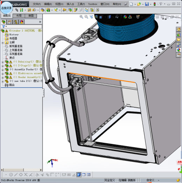
Task: Expand the Assembly Feeder<1> component
Action: click(x=3, y=70)
